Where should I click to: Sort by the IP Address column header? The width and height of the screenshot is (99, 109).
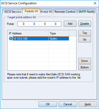pyautogui.click(x=28, y=33)
